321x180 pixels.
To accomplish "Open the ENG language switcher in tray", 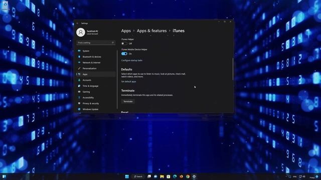I will pyautogui.click(x=294, y=176).
